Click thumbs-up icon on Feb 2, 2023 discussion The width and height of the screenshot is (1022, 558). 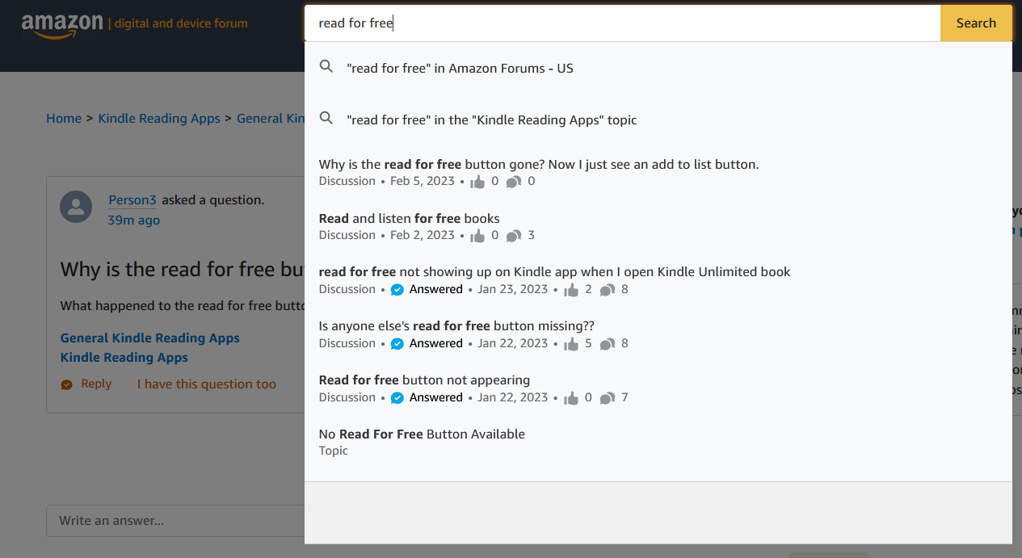click(x=477, y=236)
